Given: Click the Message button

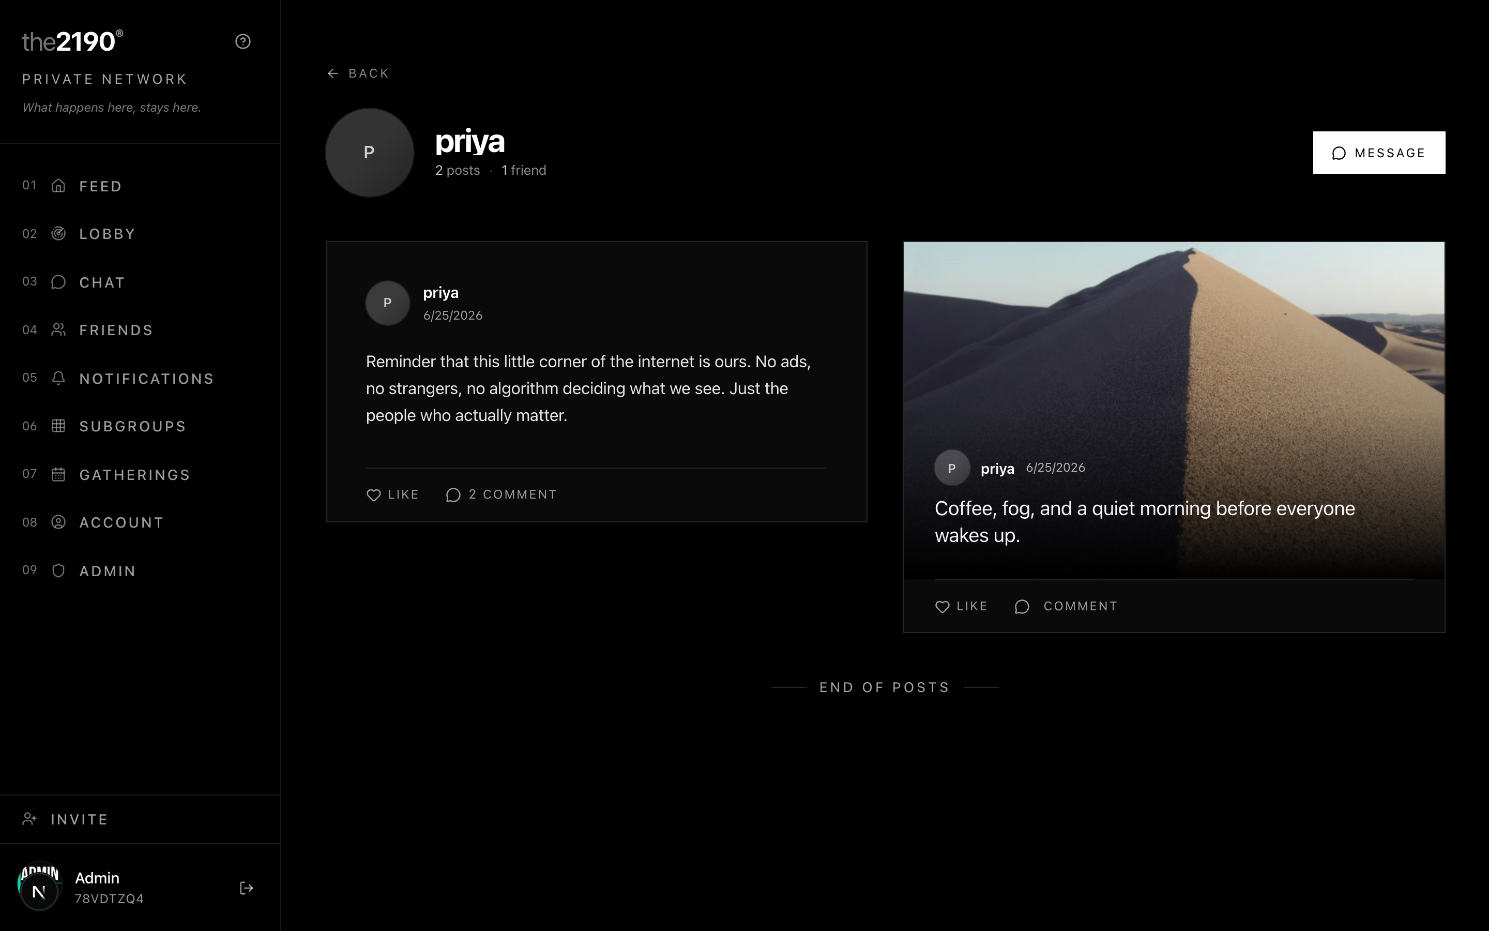Looking at the screenshot, I should pos(1379,153).
